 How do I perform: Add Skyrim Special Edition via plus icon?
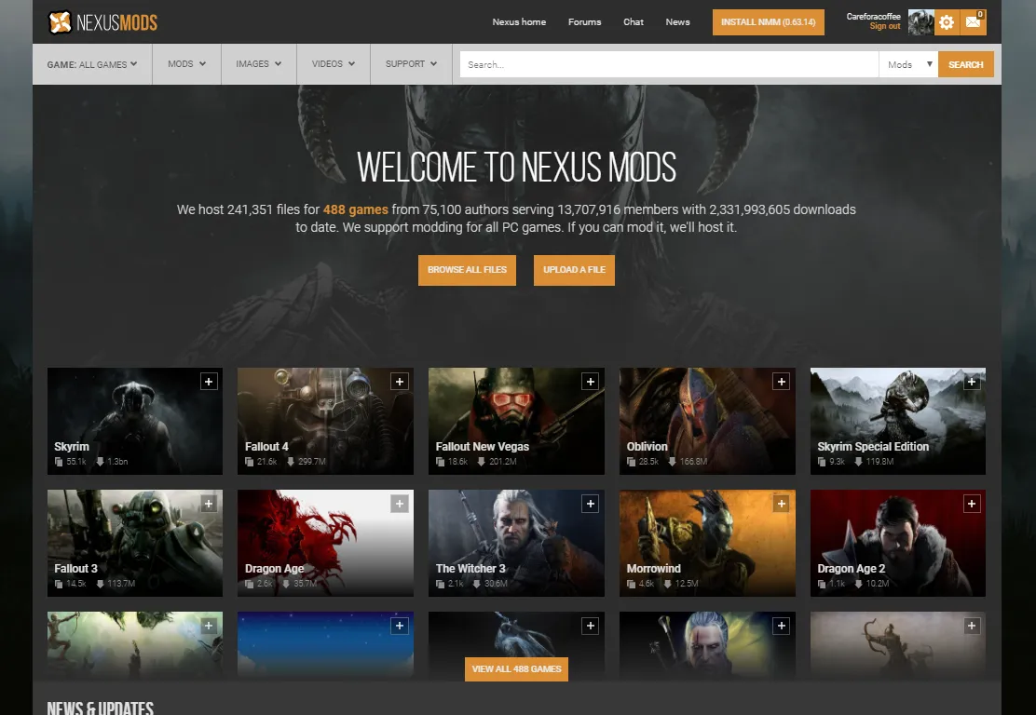coord(971,382)
